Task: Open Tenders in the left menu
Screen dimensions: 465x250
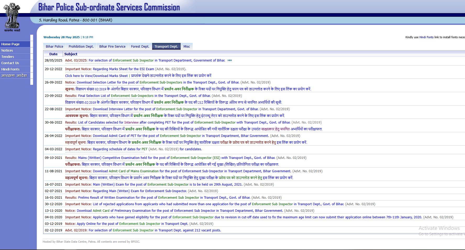Action: pos(8,57)
